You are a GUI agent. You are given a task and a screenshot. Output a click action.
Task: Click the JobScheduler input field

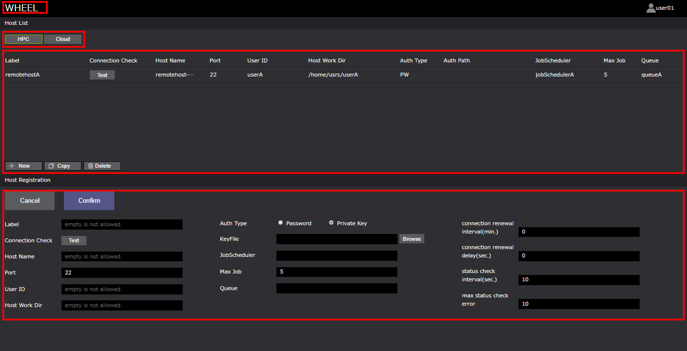(337, 256)
